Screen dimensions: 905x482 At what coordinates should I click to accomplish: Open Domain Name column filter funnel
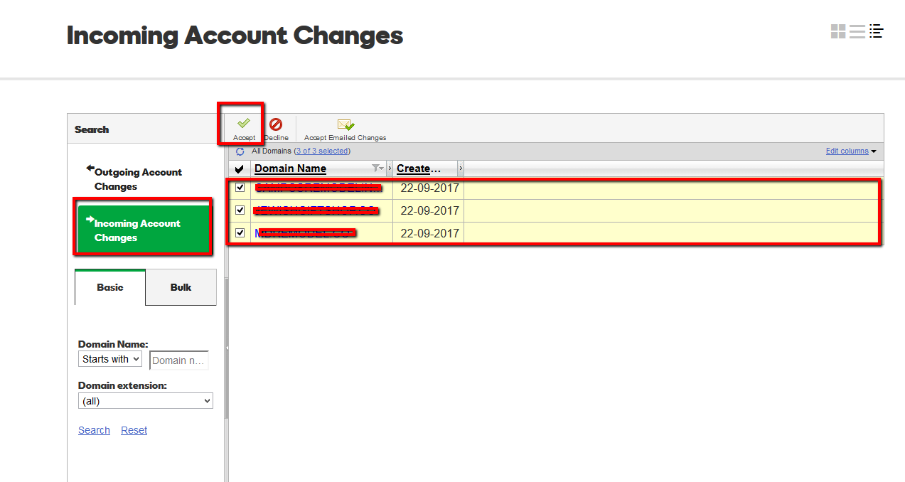click(377, 168)
